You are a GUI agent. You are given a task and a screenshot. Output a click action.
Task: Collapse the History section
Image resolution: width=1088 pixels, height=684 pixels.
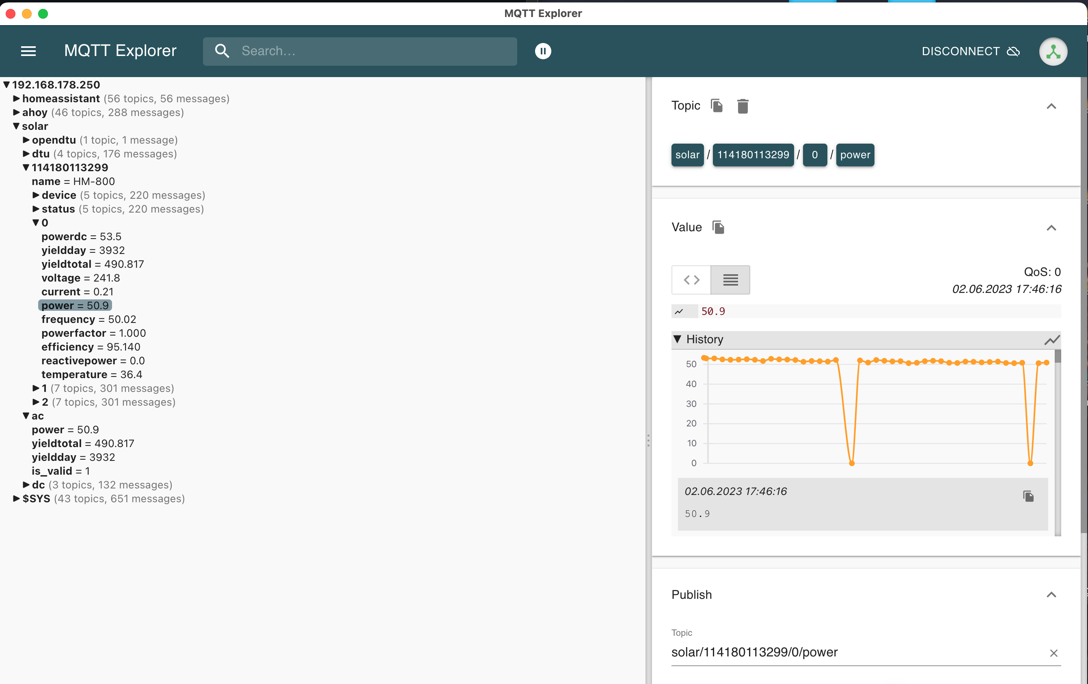tap(678, 339)
